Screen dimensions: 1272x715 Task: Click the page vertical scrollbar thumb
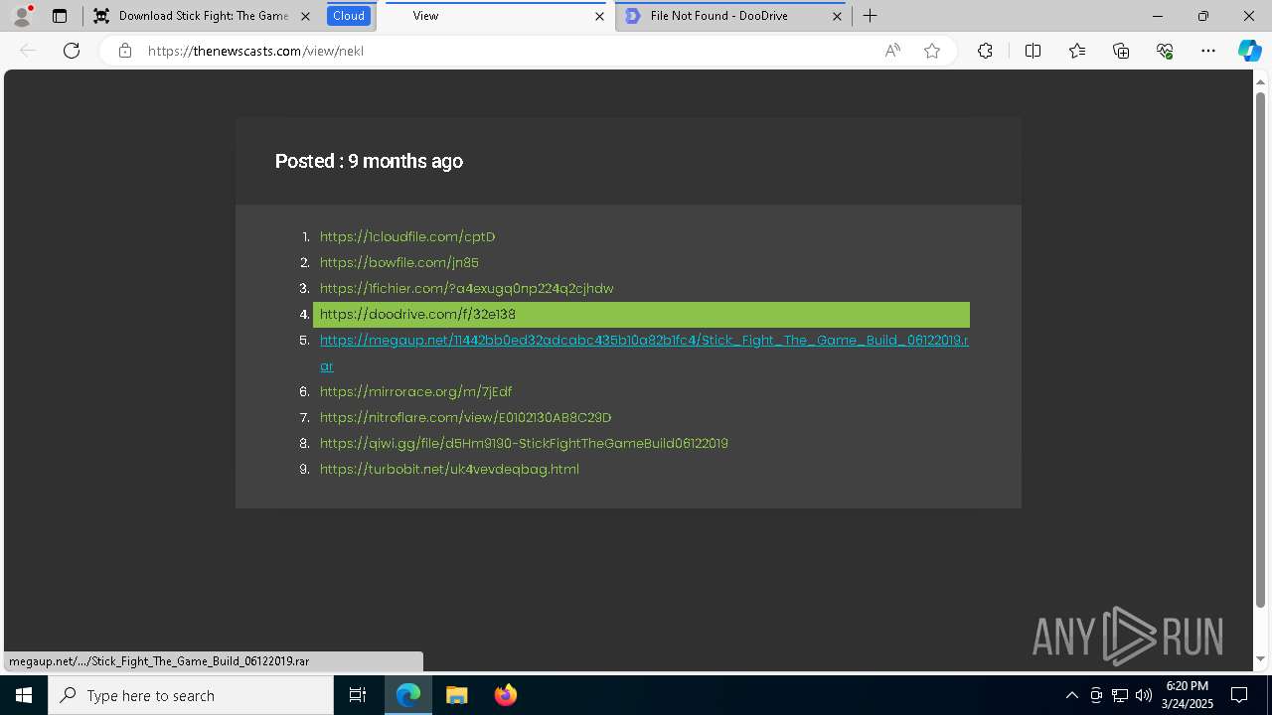click(x=1261, y=348)
